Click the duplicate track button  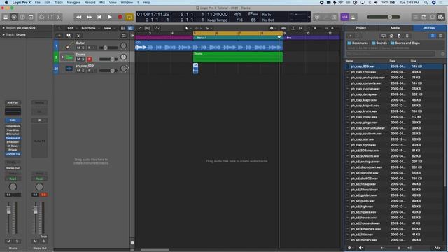pyautogui.click(x=69, y=36)
